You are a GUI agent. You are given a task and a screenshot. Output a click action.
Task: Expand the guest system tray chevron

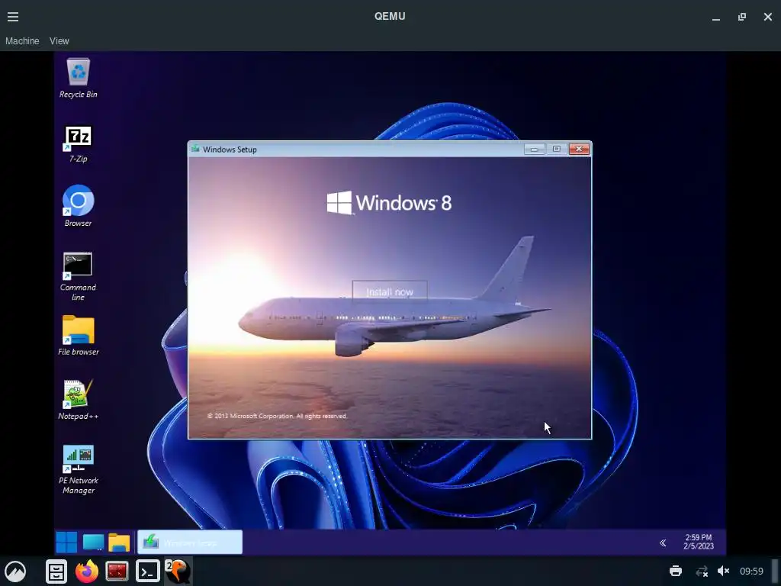[663, 543]
